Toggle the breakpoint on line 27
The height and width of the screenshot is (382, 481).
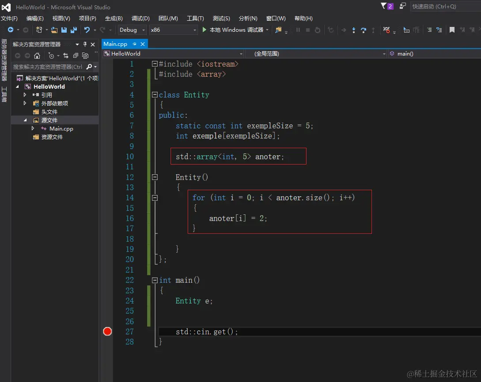pyautogui.click(x=107, y=332)
